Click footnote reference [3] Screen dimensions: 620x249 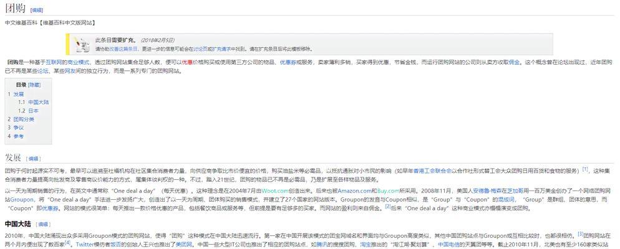click(x=581, y=233)
